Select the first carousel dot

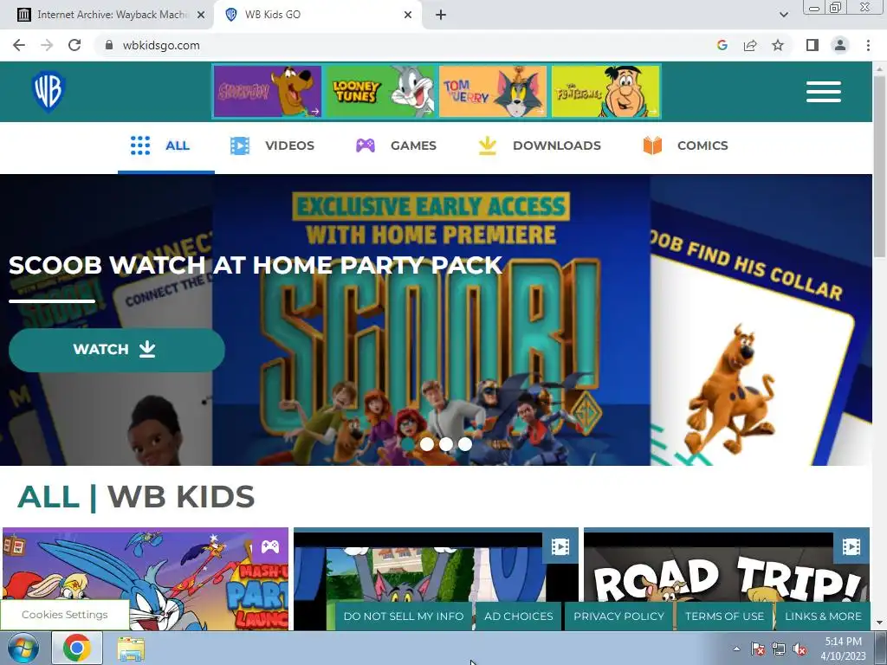tap(407, 444)
